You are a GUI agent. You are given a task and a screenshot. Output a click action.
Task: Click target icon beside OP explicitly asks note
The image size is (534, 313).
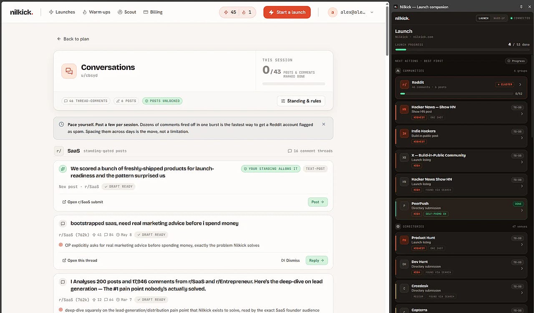[61, 245]
